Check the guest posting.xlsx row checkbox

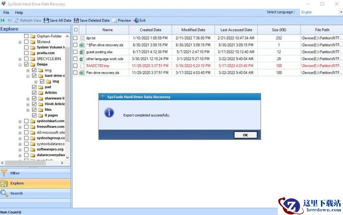[x=75, y=52]
